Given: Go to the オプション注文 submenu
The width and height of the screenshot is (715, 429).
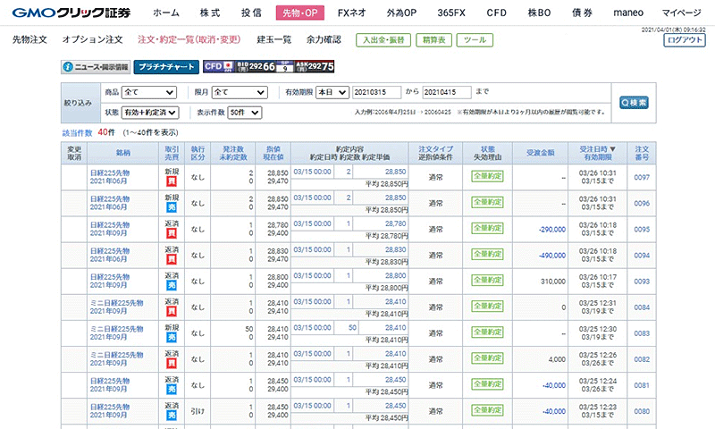Looking at the screenshot, I should [93, 40].
